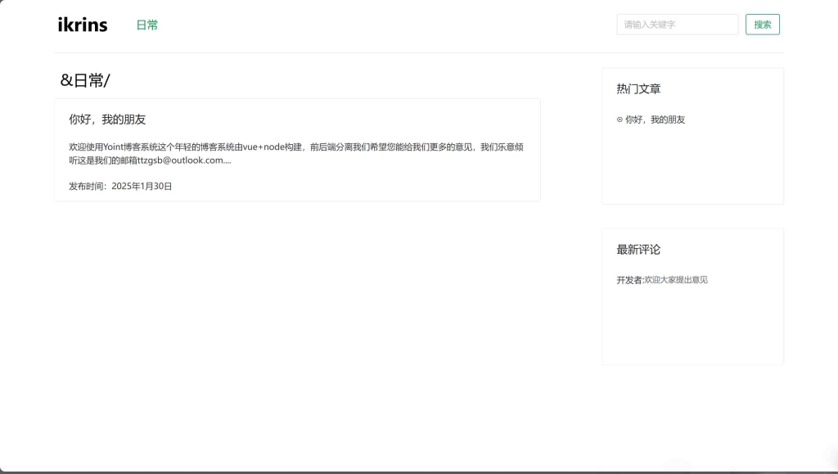Return home via the ikrins logo
This screenshot has height=474, width=838.
click(81, 25)
